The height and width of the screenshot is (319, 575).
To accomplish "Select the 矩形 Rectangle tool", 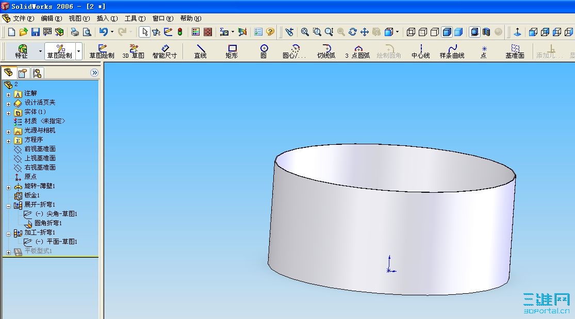I will pos(232,52).
